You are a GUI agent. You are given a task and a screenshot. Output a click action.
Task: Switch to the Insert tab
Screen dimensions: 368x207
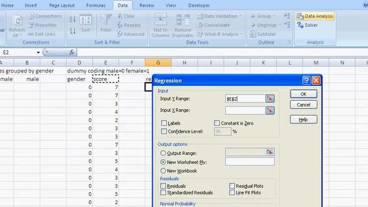click(30, 5)
